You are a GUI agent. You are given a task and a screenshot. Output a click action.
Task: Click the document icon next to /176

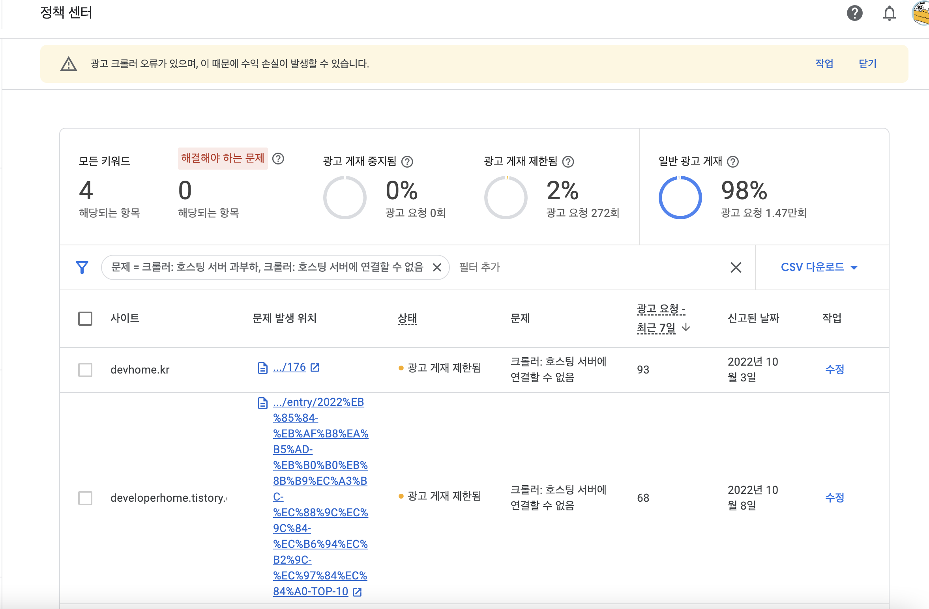[x=262, y=367]
